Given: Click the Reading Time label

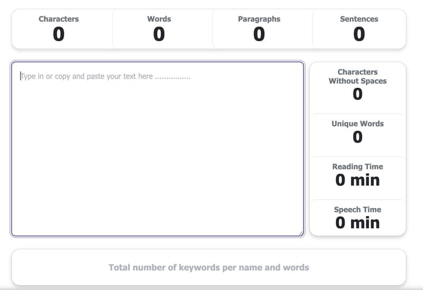Looking at the screenshot, I should point(357,166).
